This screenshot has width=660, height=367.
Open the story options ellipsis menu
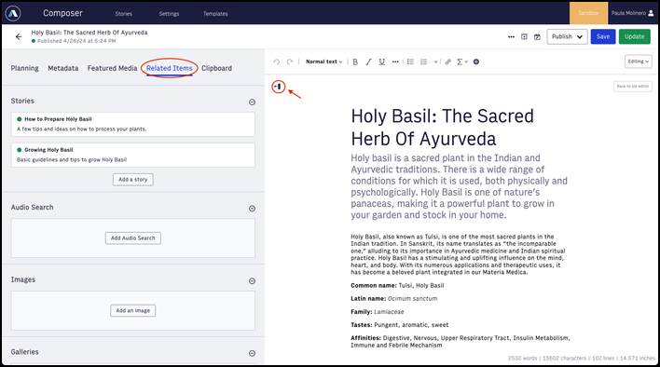[x=511, y=37]
